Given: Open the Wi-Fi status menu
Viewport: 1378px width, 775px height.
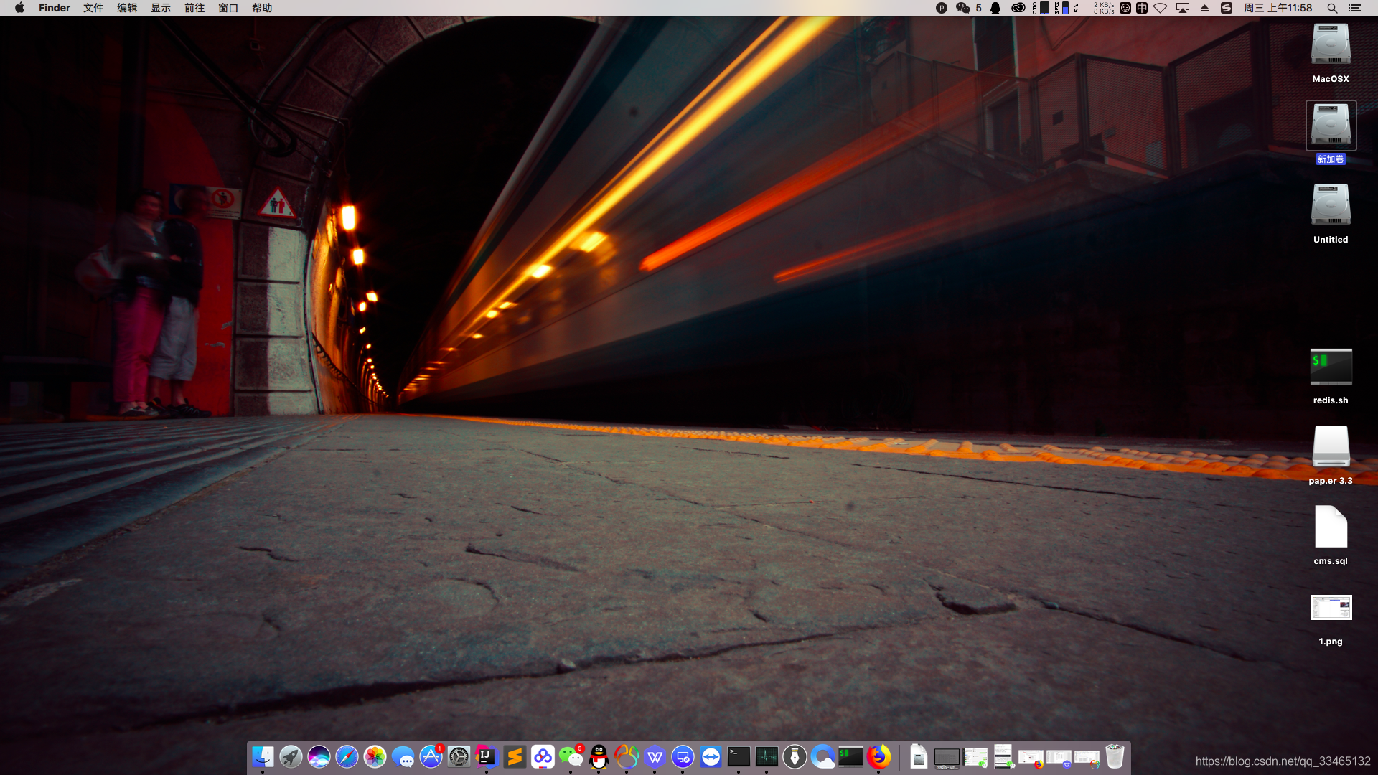Looking at the screenshot, I should click(1161, 8).
